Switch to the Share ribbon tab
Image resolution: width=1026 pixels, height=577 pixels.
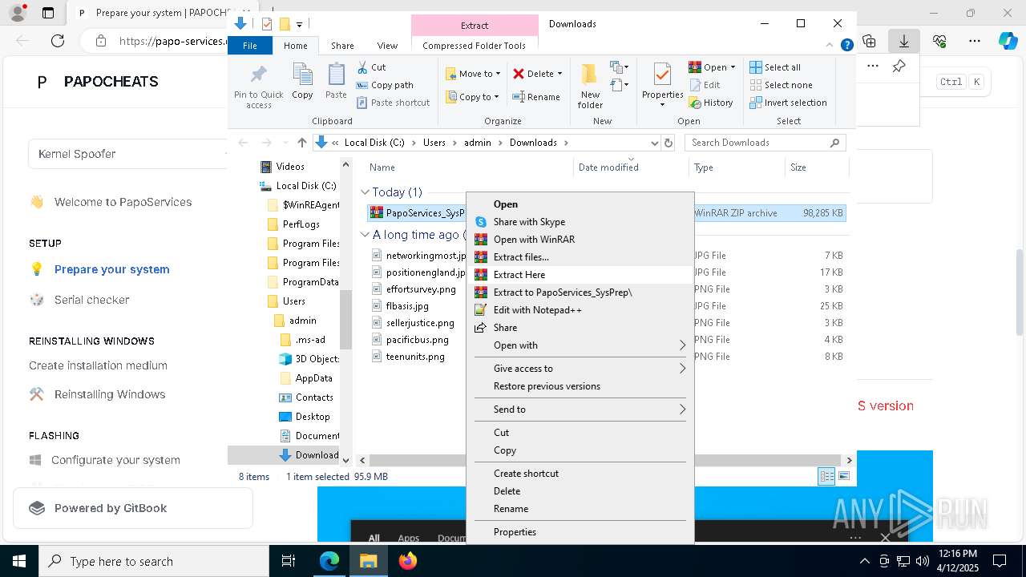(x=342, y=46)
